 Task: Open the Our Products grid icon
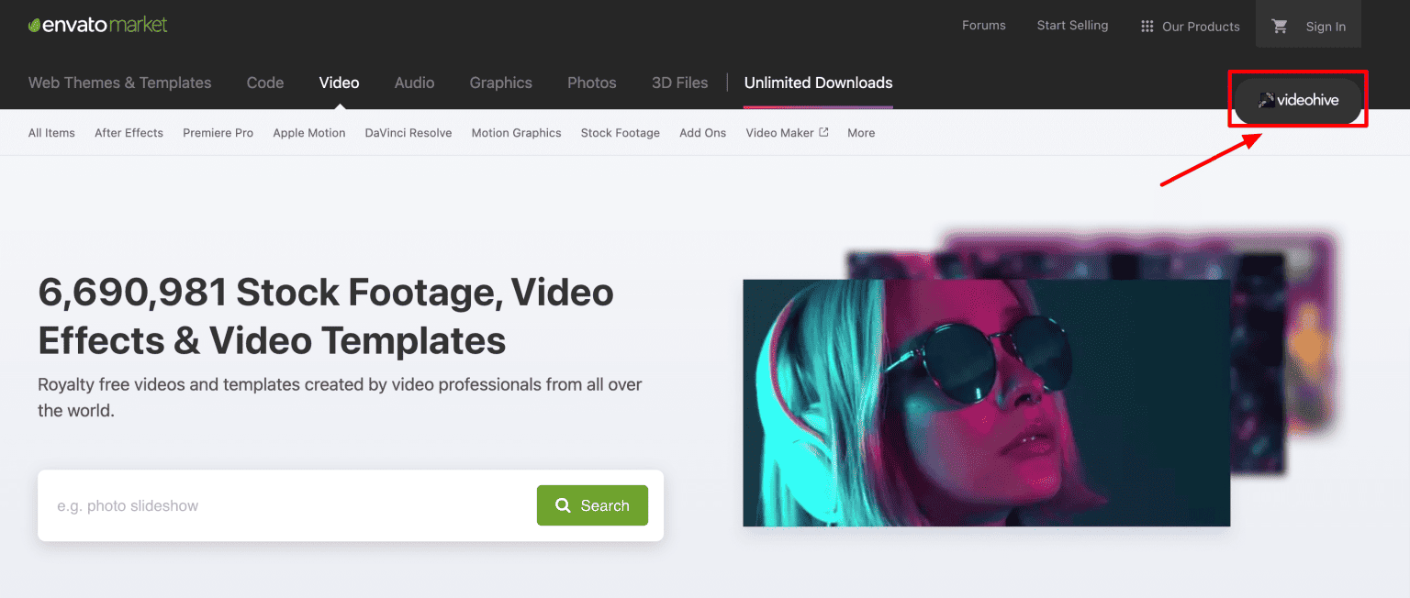pos(1147,26)
